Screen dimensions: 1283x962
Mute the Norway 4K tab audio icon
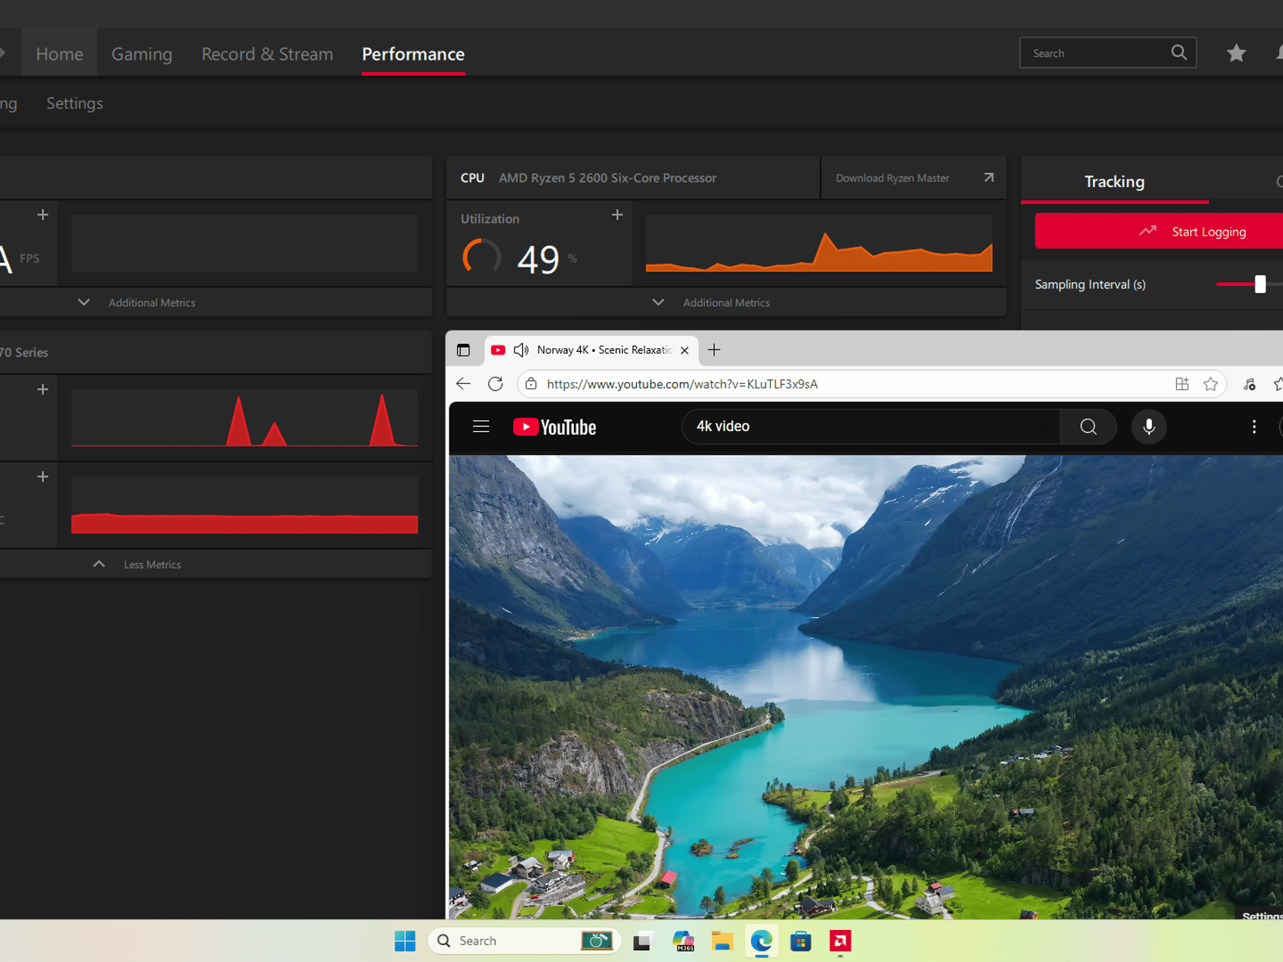pos(521,350)
